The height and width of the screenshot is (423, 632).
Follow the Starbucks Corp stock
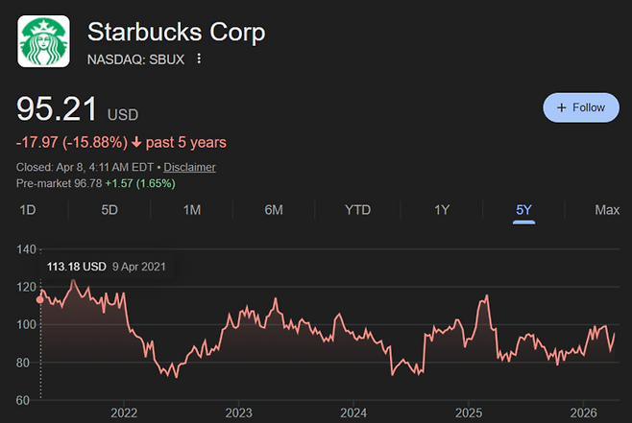click(580, 107)
